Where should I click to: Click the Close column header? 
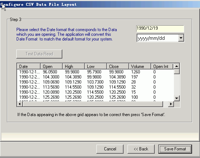(x=118, y=66)
